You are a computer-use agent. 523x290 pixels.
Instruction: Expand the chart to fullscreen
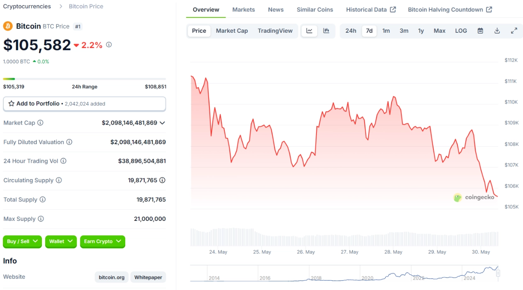tap(514, 31)
